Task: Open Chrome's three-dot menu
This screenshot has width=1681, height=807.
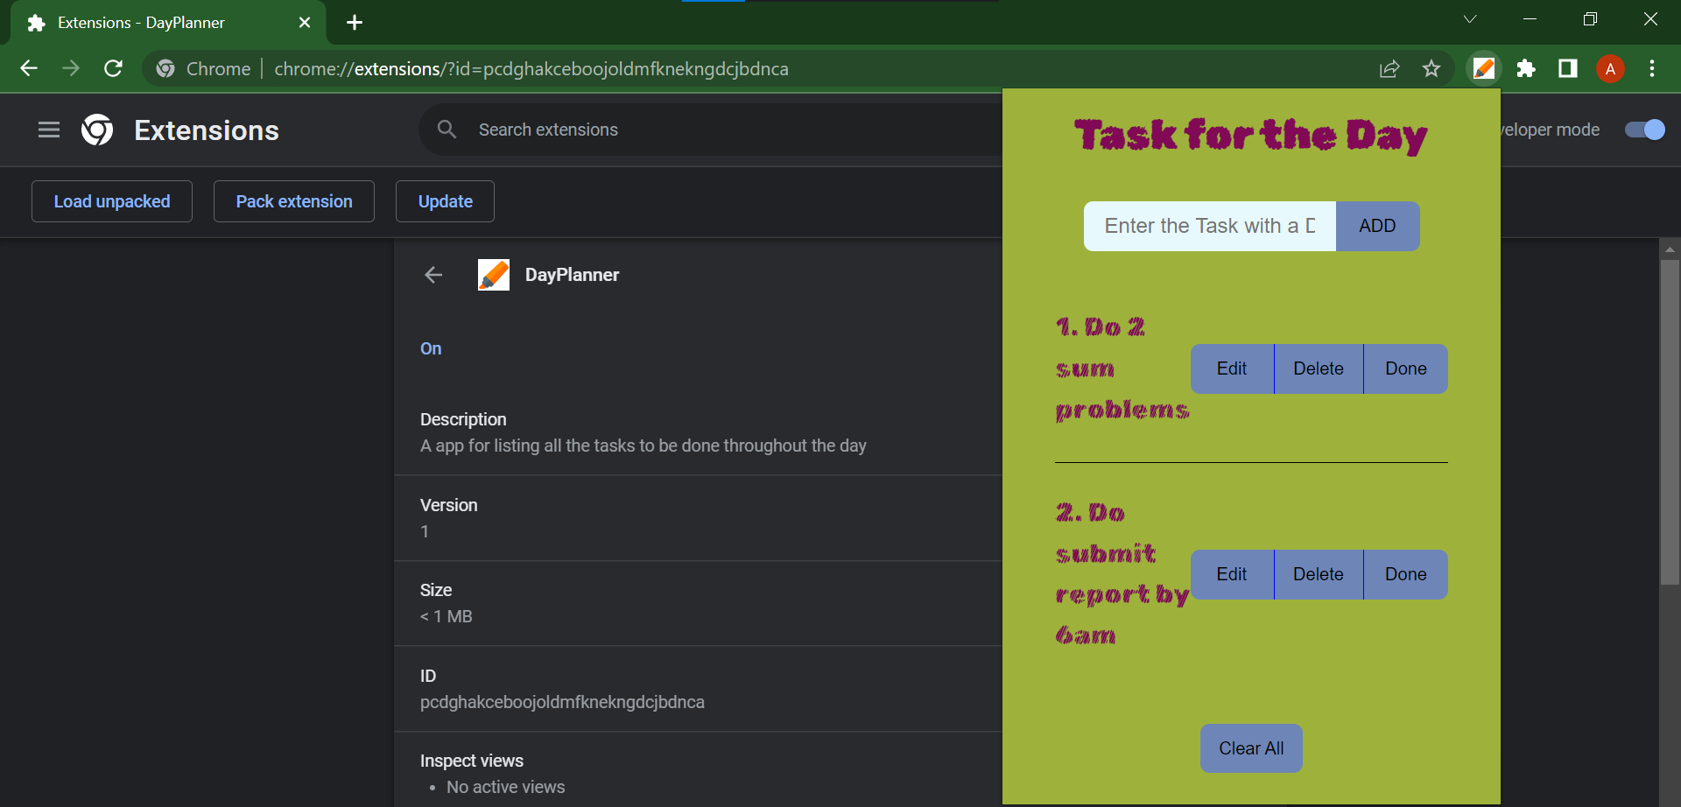Action: (1652, 69)
